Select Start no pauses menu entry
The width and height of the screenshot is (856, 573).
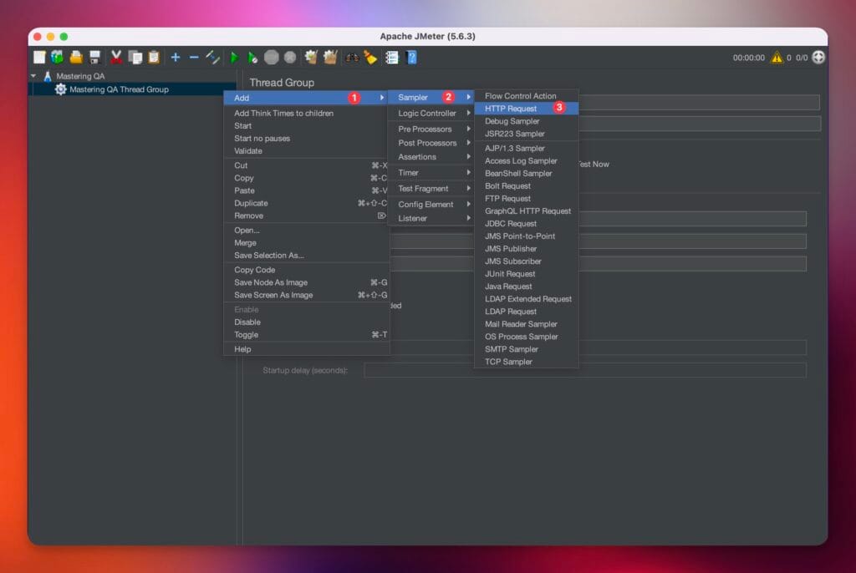[x=307, y=138]
